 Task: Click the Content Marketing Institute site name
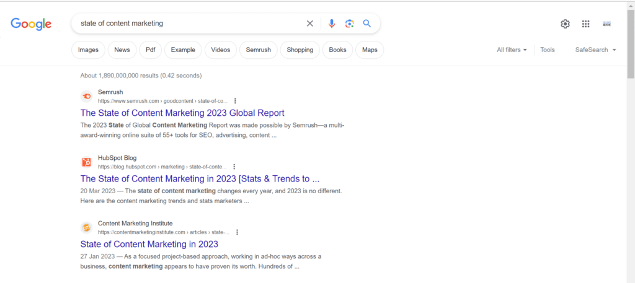(x=135, y=223)
